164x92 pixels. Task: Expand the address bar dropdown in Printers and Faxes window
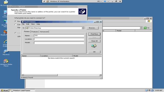pyautogui.click(x=141, y=28)
